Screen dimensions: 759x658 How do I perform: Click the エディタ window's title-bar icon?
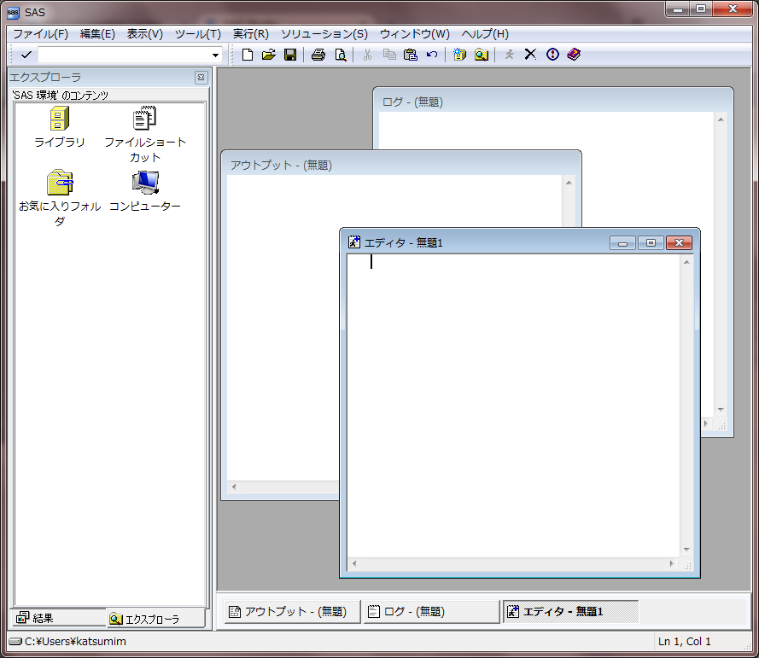pos(354,242)
